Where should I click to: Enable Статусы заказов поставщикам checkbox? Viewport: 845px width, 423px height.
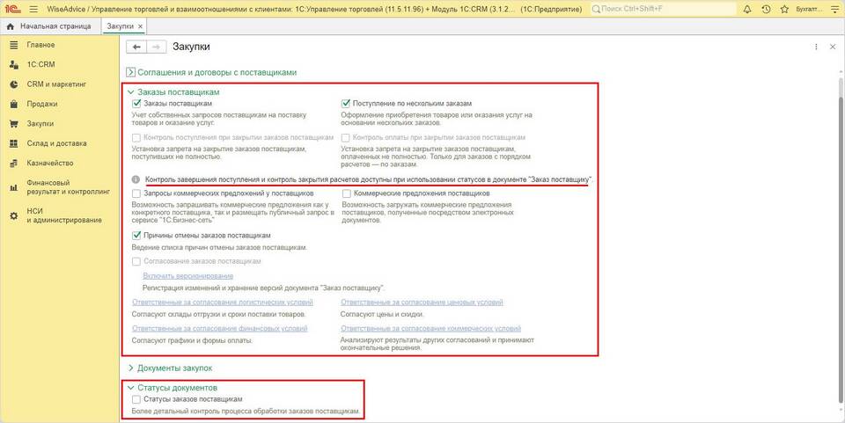[136, 399]
